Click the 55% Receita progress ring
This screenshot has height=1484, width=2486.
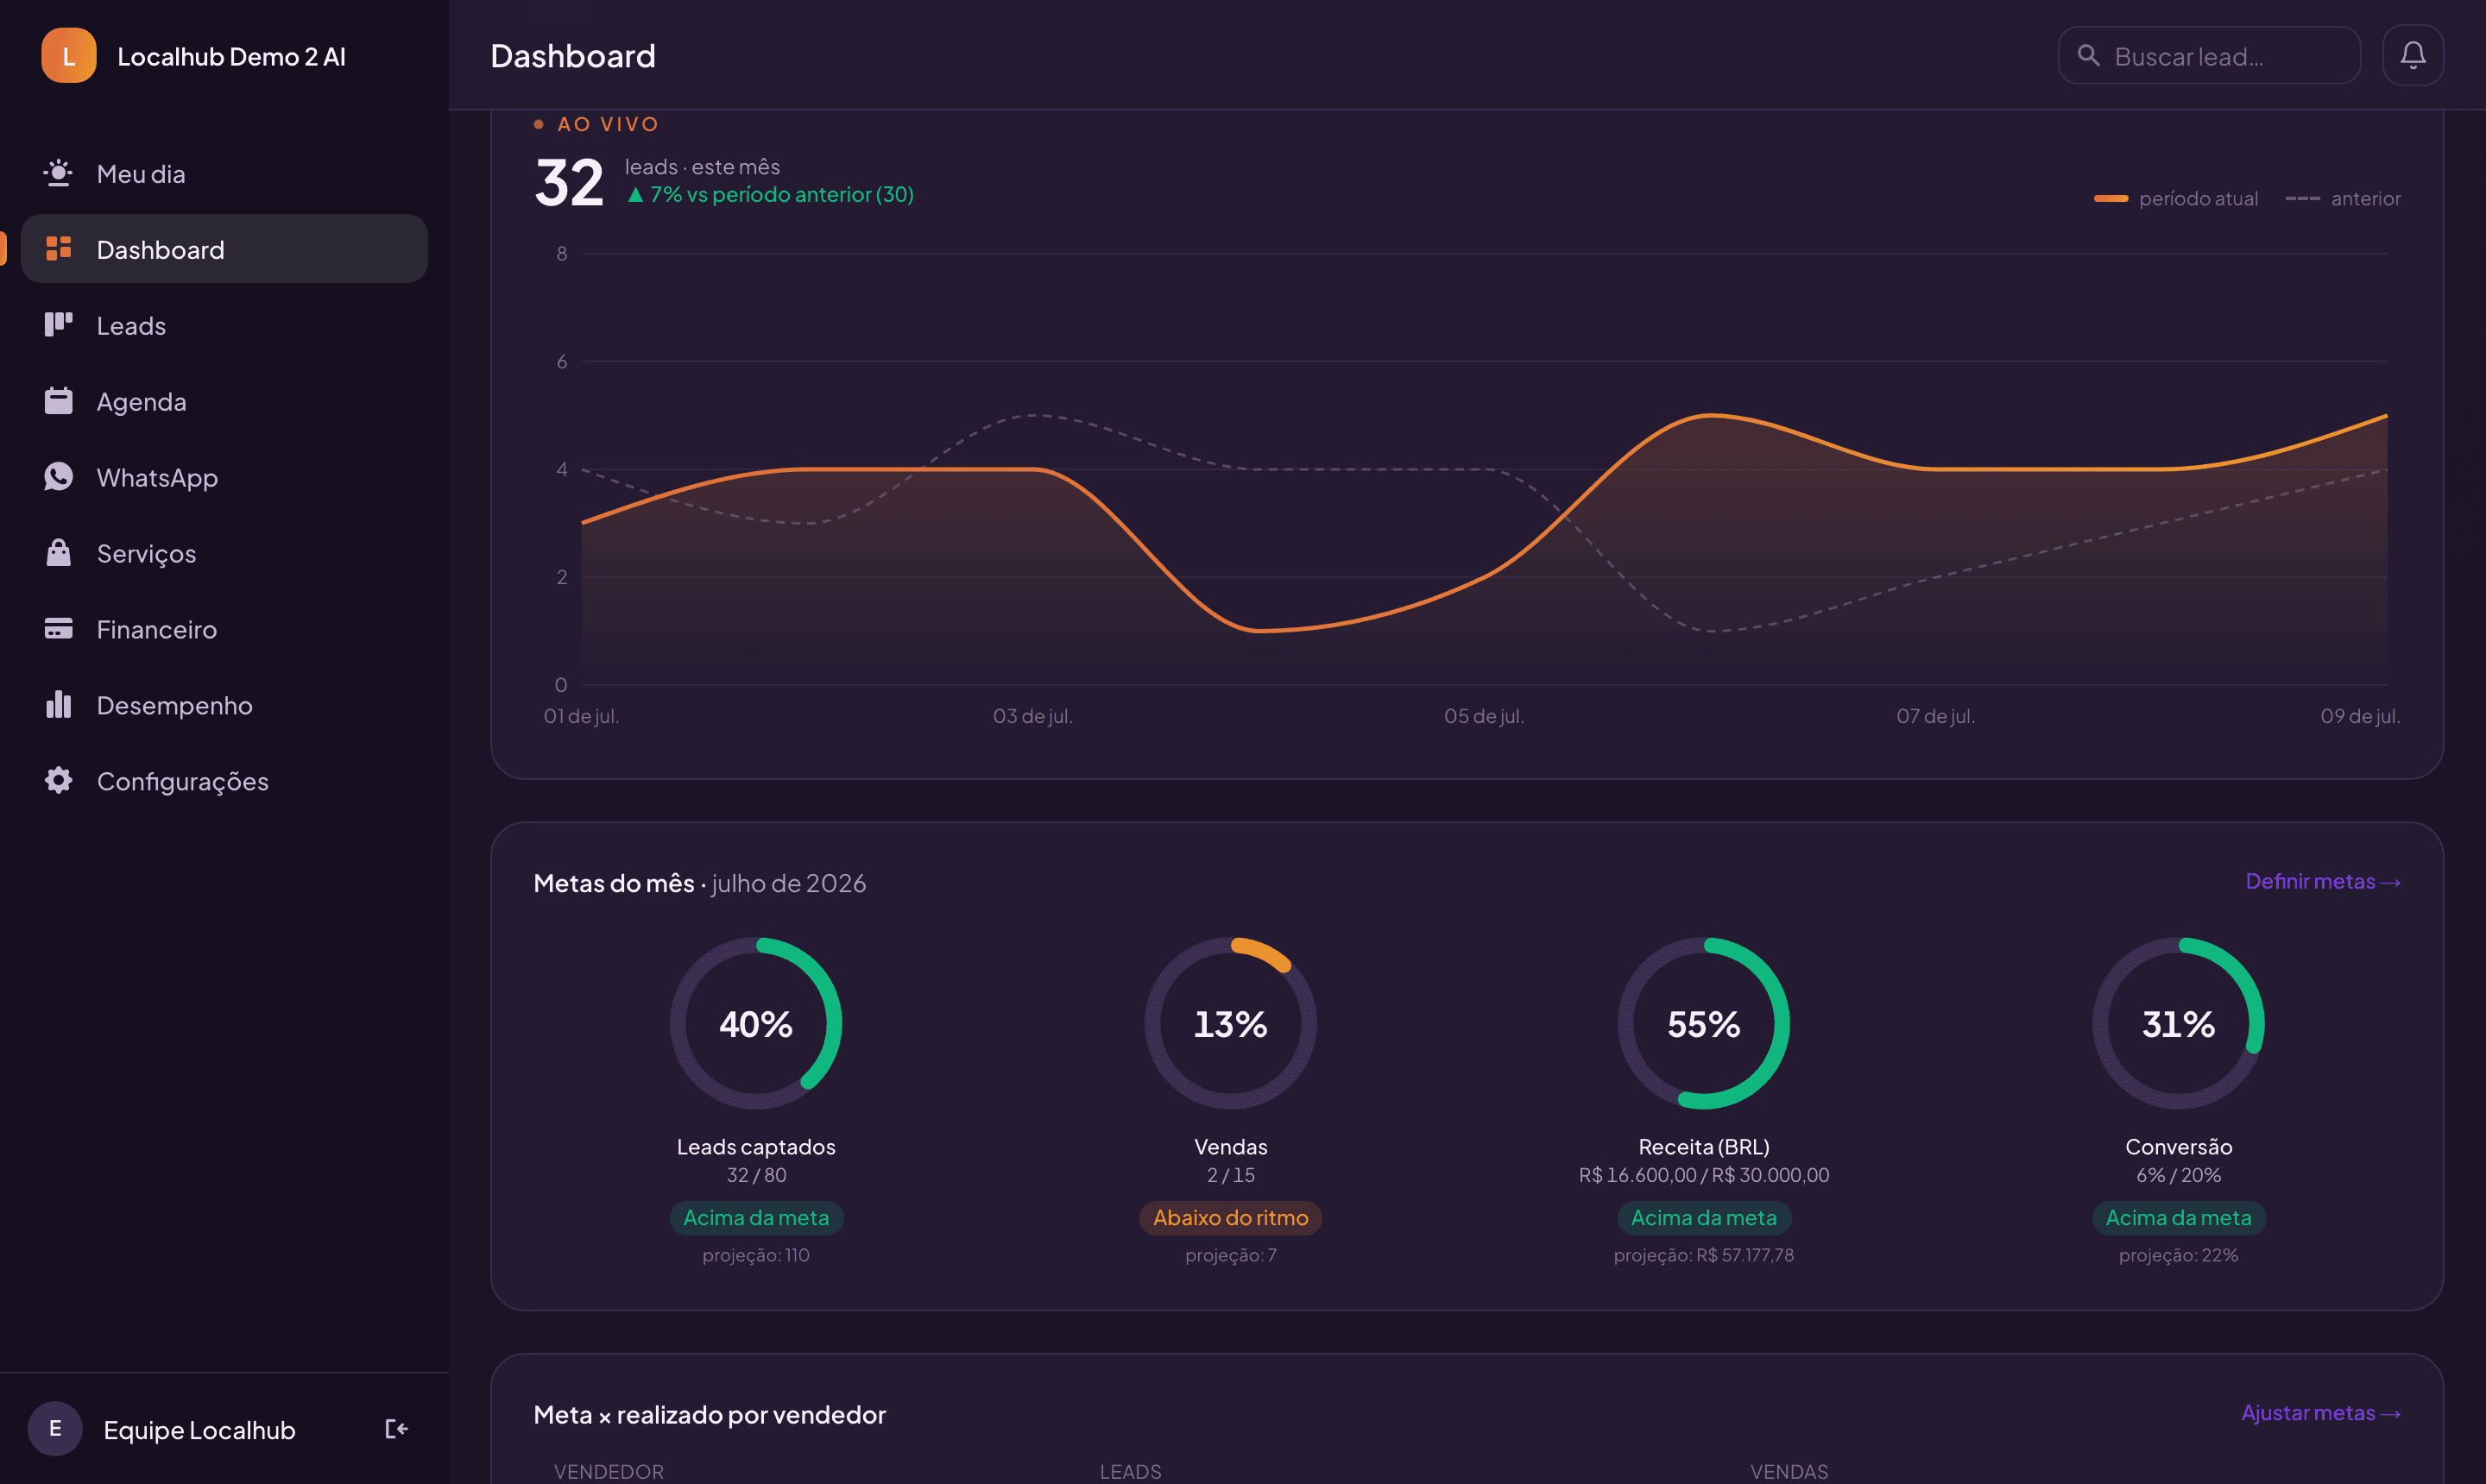1704,1023
